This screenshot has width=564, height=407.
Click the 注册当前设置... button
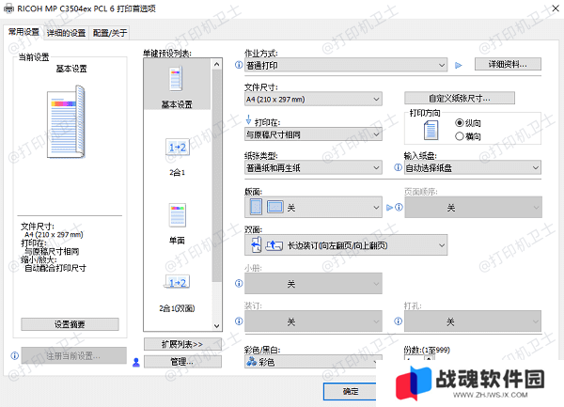[x=73, y=355]
